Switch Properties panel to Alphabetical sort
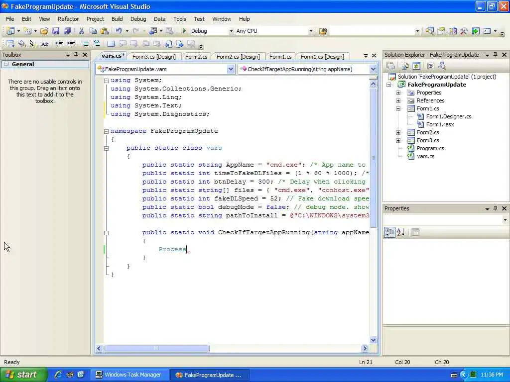This screenshot has width=510, height=382. (401, 232)
